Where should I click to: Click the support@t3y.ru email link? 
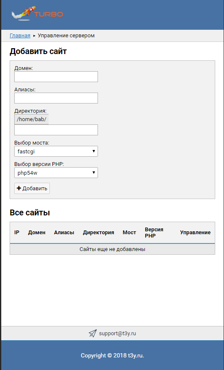pyautogui.click(x=117, y=334)
